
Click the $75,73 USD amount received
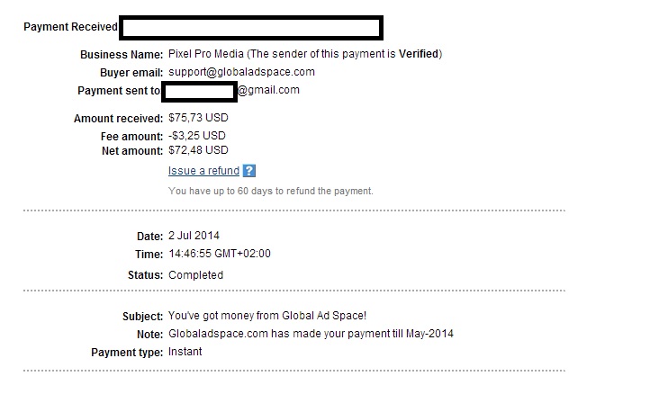[198, 118]
